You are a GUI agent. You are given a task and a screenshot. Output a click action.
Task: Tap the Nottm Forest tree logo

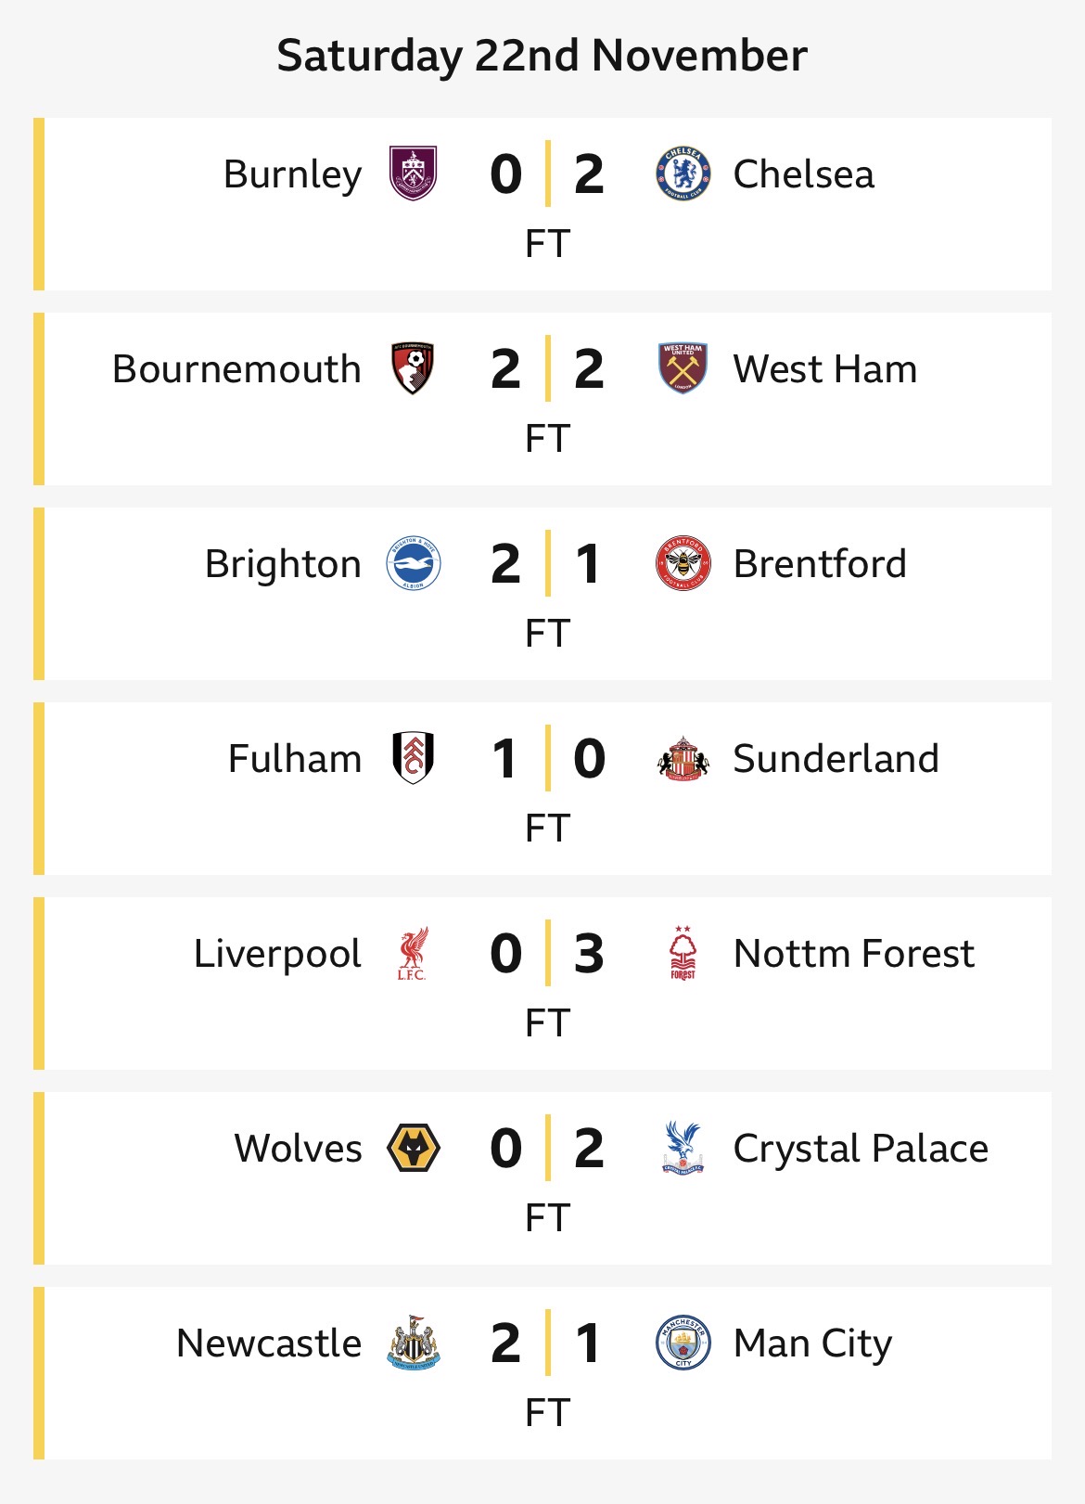(x=683, y=953)
